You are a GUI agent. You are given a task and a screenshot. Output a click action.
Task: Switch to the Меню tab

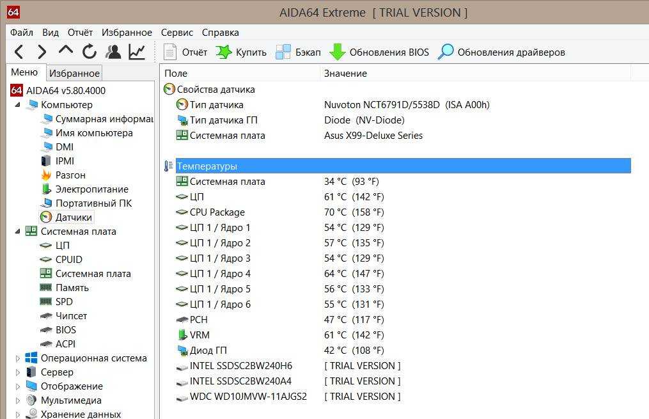tap(24, 72)
